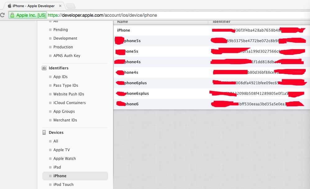Click the Identifiers ID badge icon

[x=44, y=68]
